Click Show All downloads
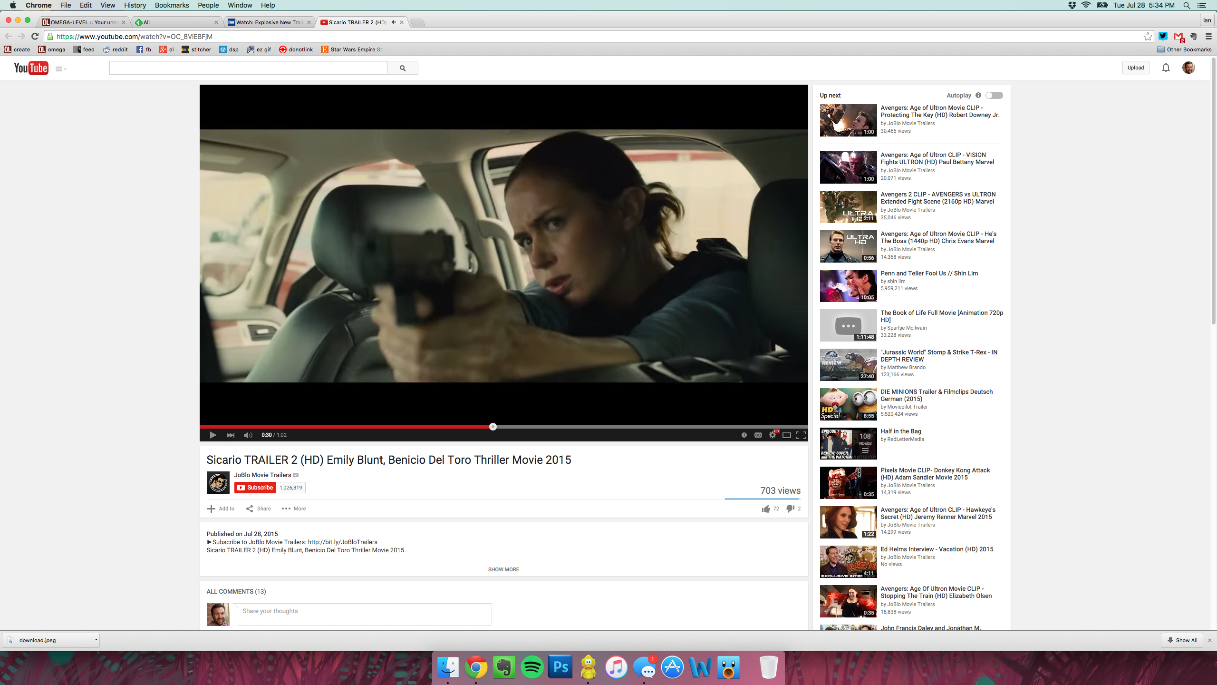Screen dimensions: 1217x685 pyautogui.click(x=1182, y=640)
